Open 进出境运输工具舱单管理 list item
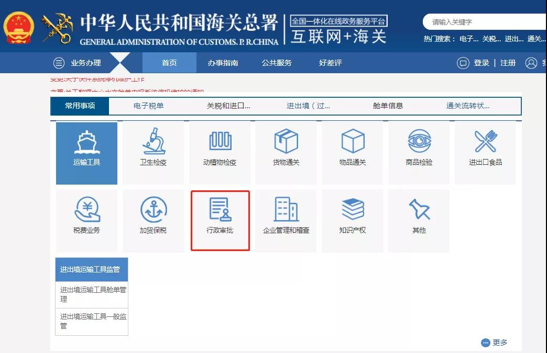This screenshot has height=353, width=547. [x=92, y=294]
